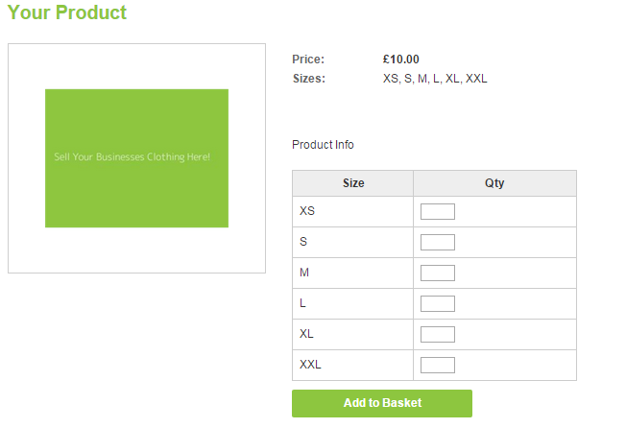Click the green product image
Image resolution: width=626 pixels, height=428 pixels.
(136, 158)
